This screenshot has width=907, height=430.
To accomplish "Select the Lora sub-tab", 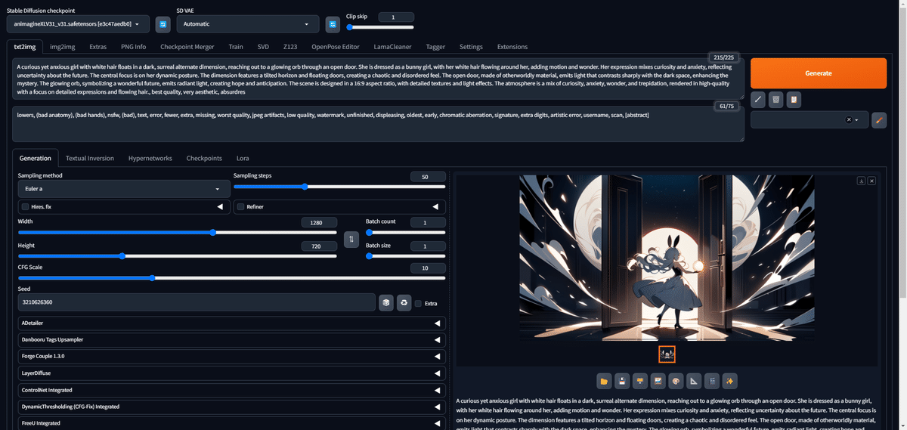I will pos(243,158).
